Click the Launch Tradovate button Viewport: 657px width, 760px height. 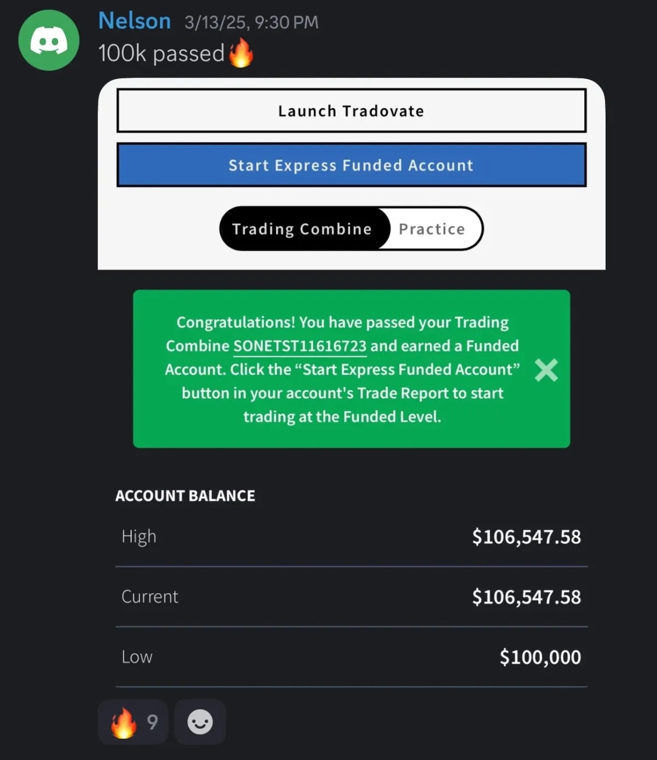pyautogui.click(x=351, y=111)
